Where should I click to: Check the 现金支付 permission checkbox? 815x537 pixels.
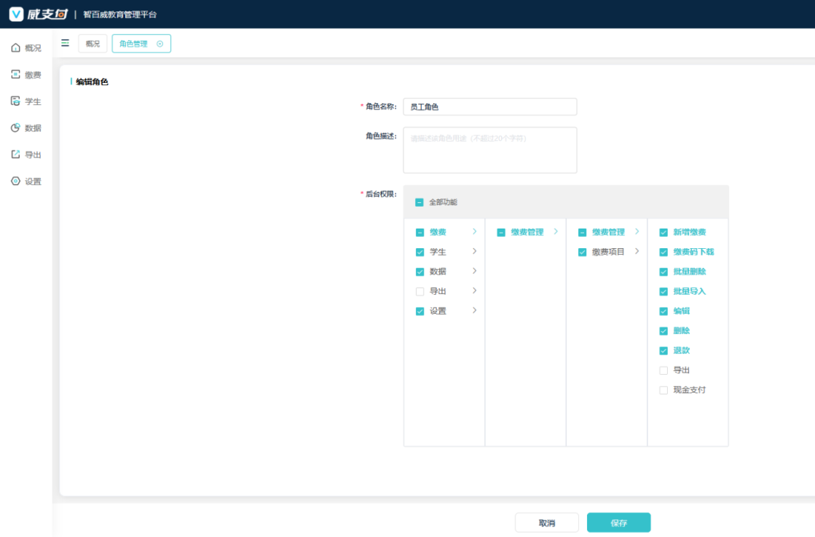pos(663,390)
